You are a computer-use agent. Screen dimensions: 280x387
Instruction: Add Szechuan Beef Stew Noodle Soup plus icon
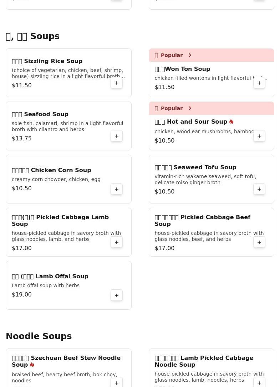[116, 383]
